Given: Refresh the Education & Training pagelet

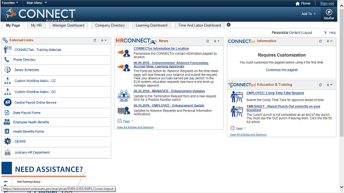Looking at the screenshot, I should click(320, 85).
